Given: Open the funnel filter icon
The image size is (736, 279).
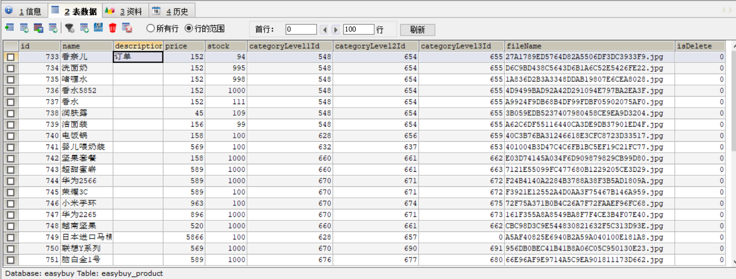Looking at the screenshot, I should pyautogui.click(x=70, y=28).
